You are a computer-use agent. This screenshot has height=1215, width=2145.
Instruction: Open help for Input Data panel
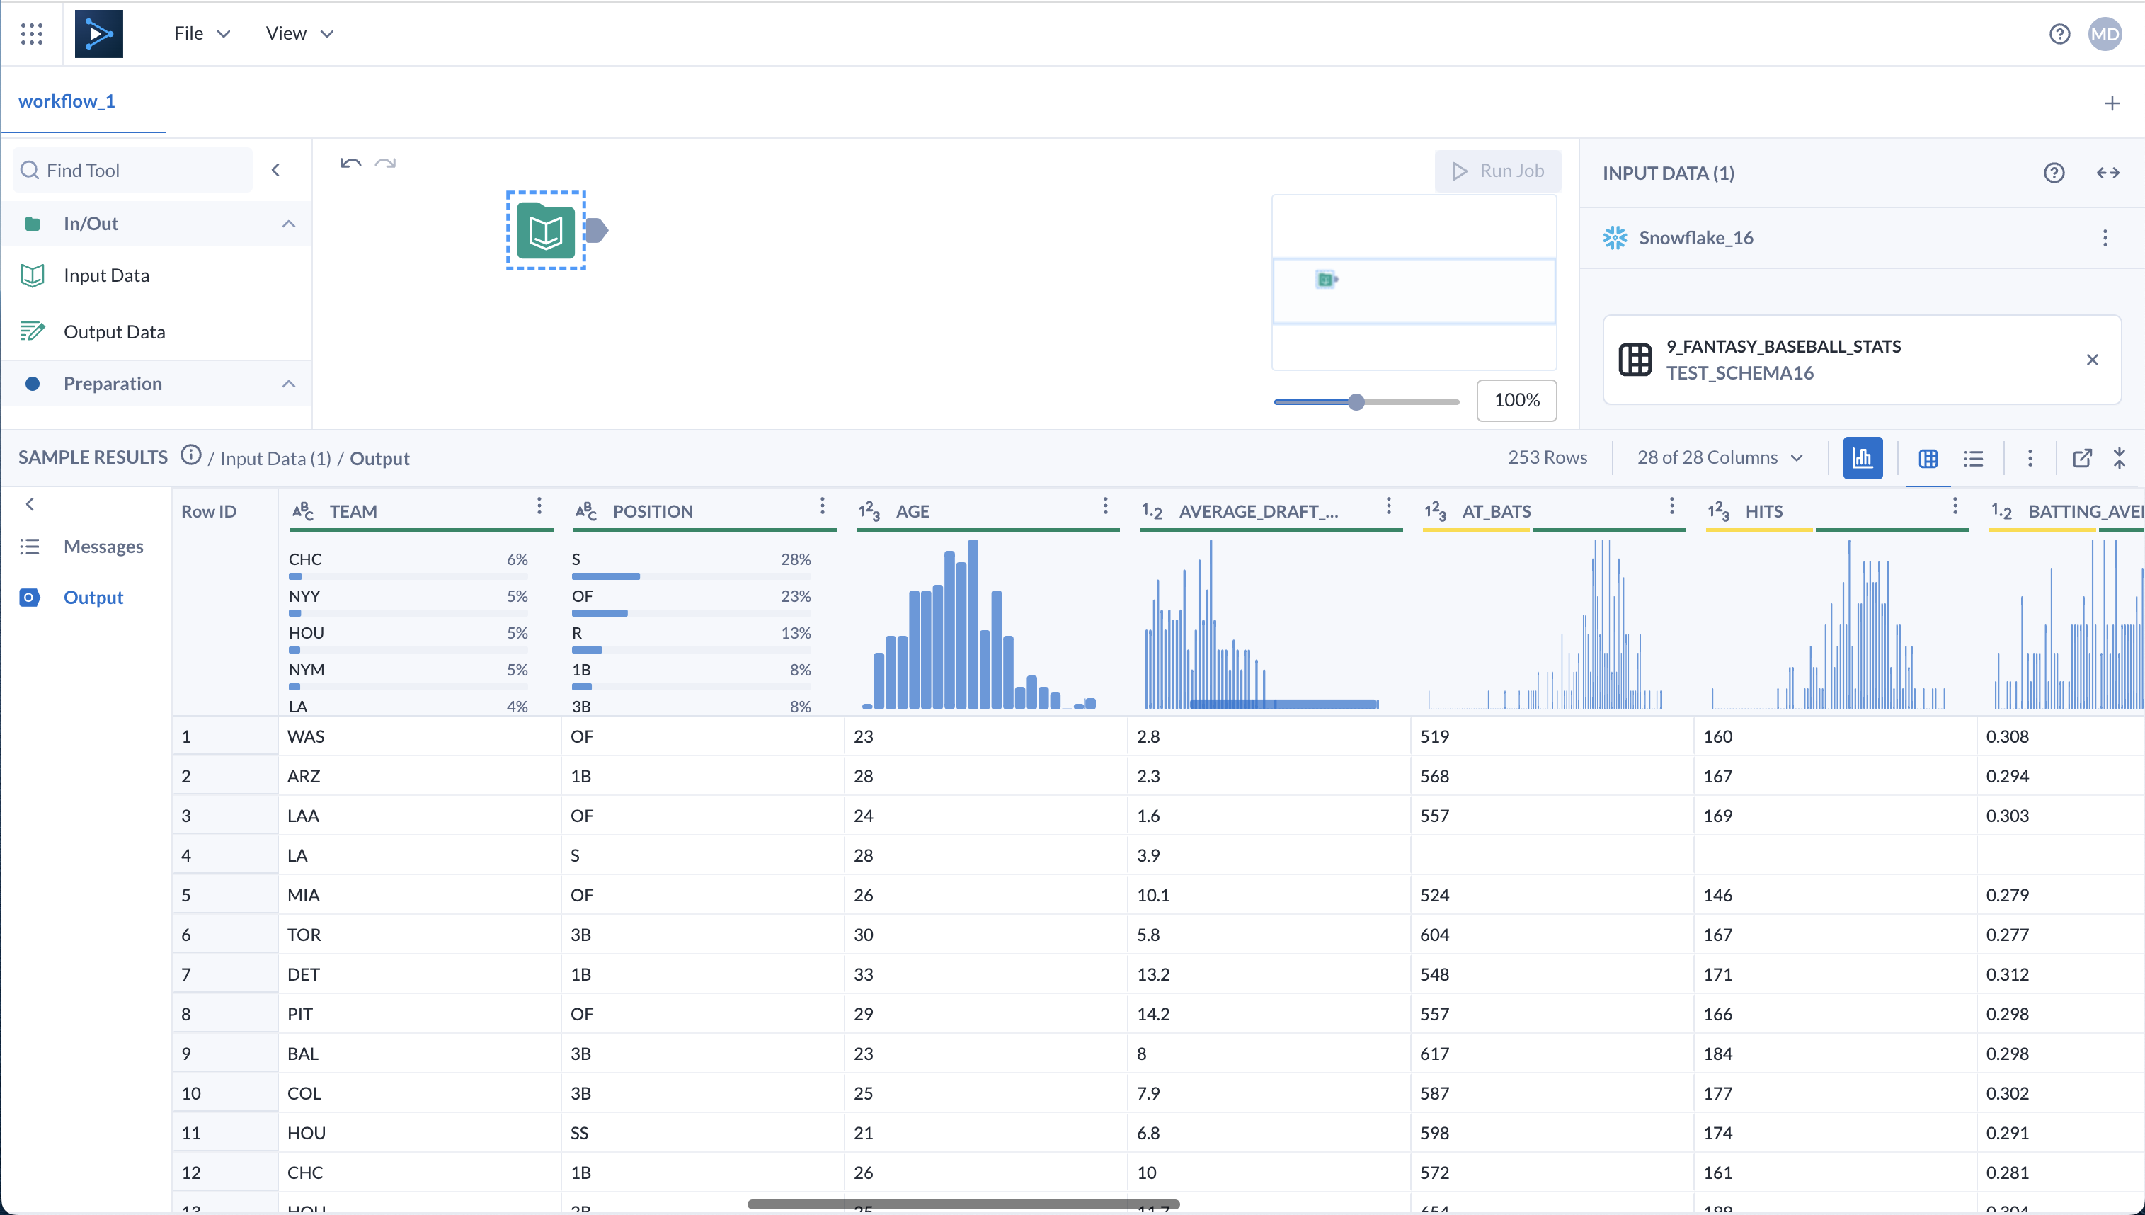[x=2053, y=173]
